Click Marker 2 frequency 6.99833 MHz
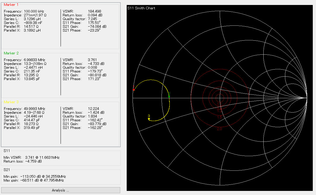316x195 pixels. [x=35, y=60]
